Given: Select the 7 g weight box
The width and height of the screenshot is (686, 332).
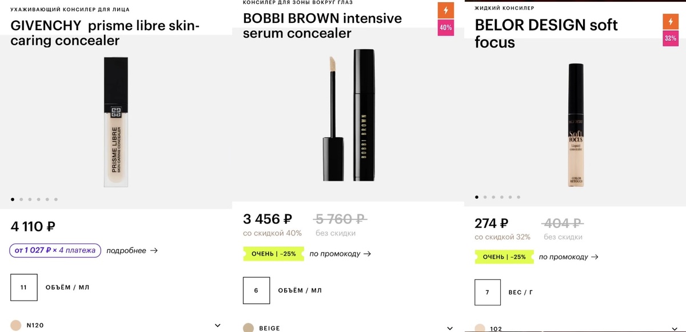Looking at the screenshot, I should pyautogui.click(x=488, y=293).
